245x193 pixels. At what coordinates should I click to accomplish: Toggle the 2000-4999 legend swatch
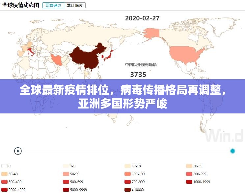tap(4, 190)
